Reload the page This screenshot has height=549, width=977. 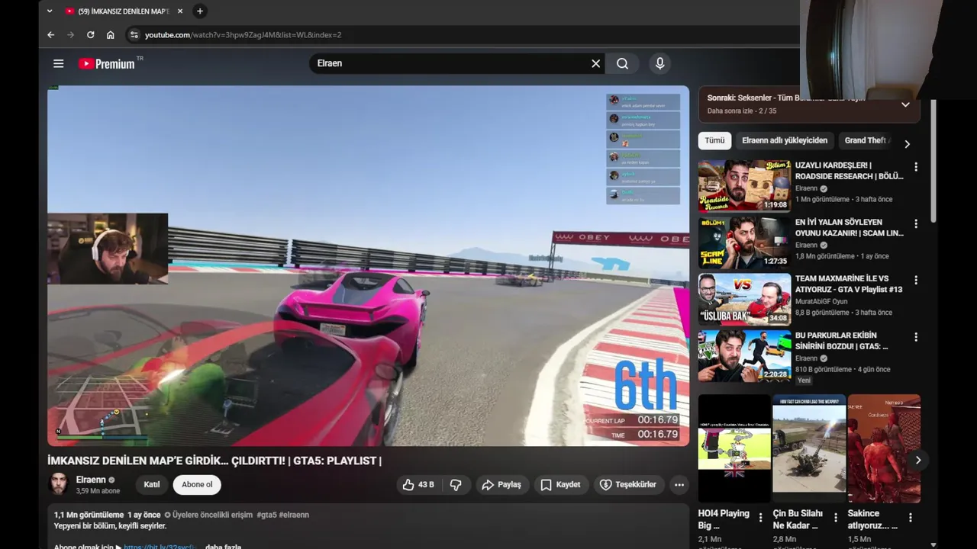91,34
